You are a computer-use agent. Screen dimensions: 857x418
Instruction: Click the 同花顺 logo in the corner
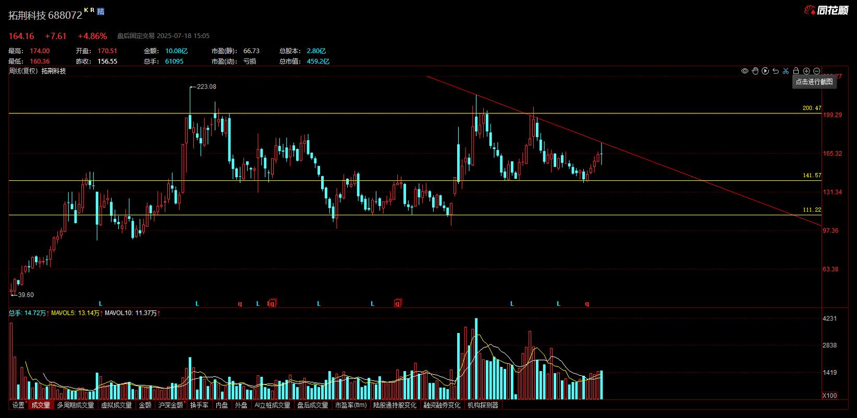coord(827,10)
